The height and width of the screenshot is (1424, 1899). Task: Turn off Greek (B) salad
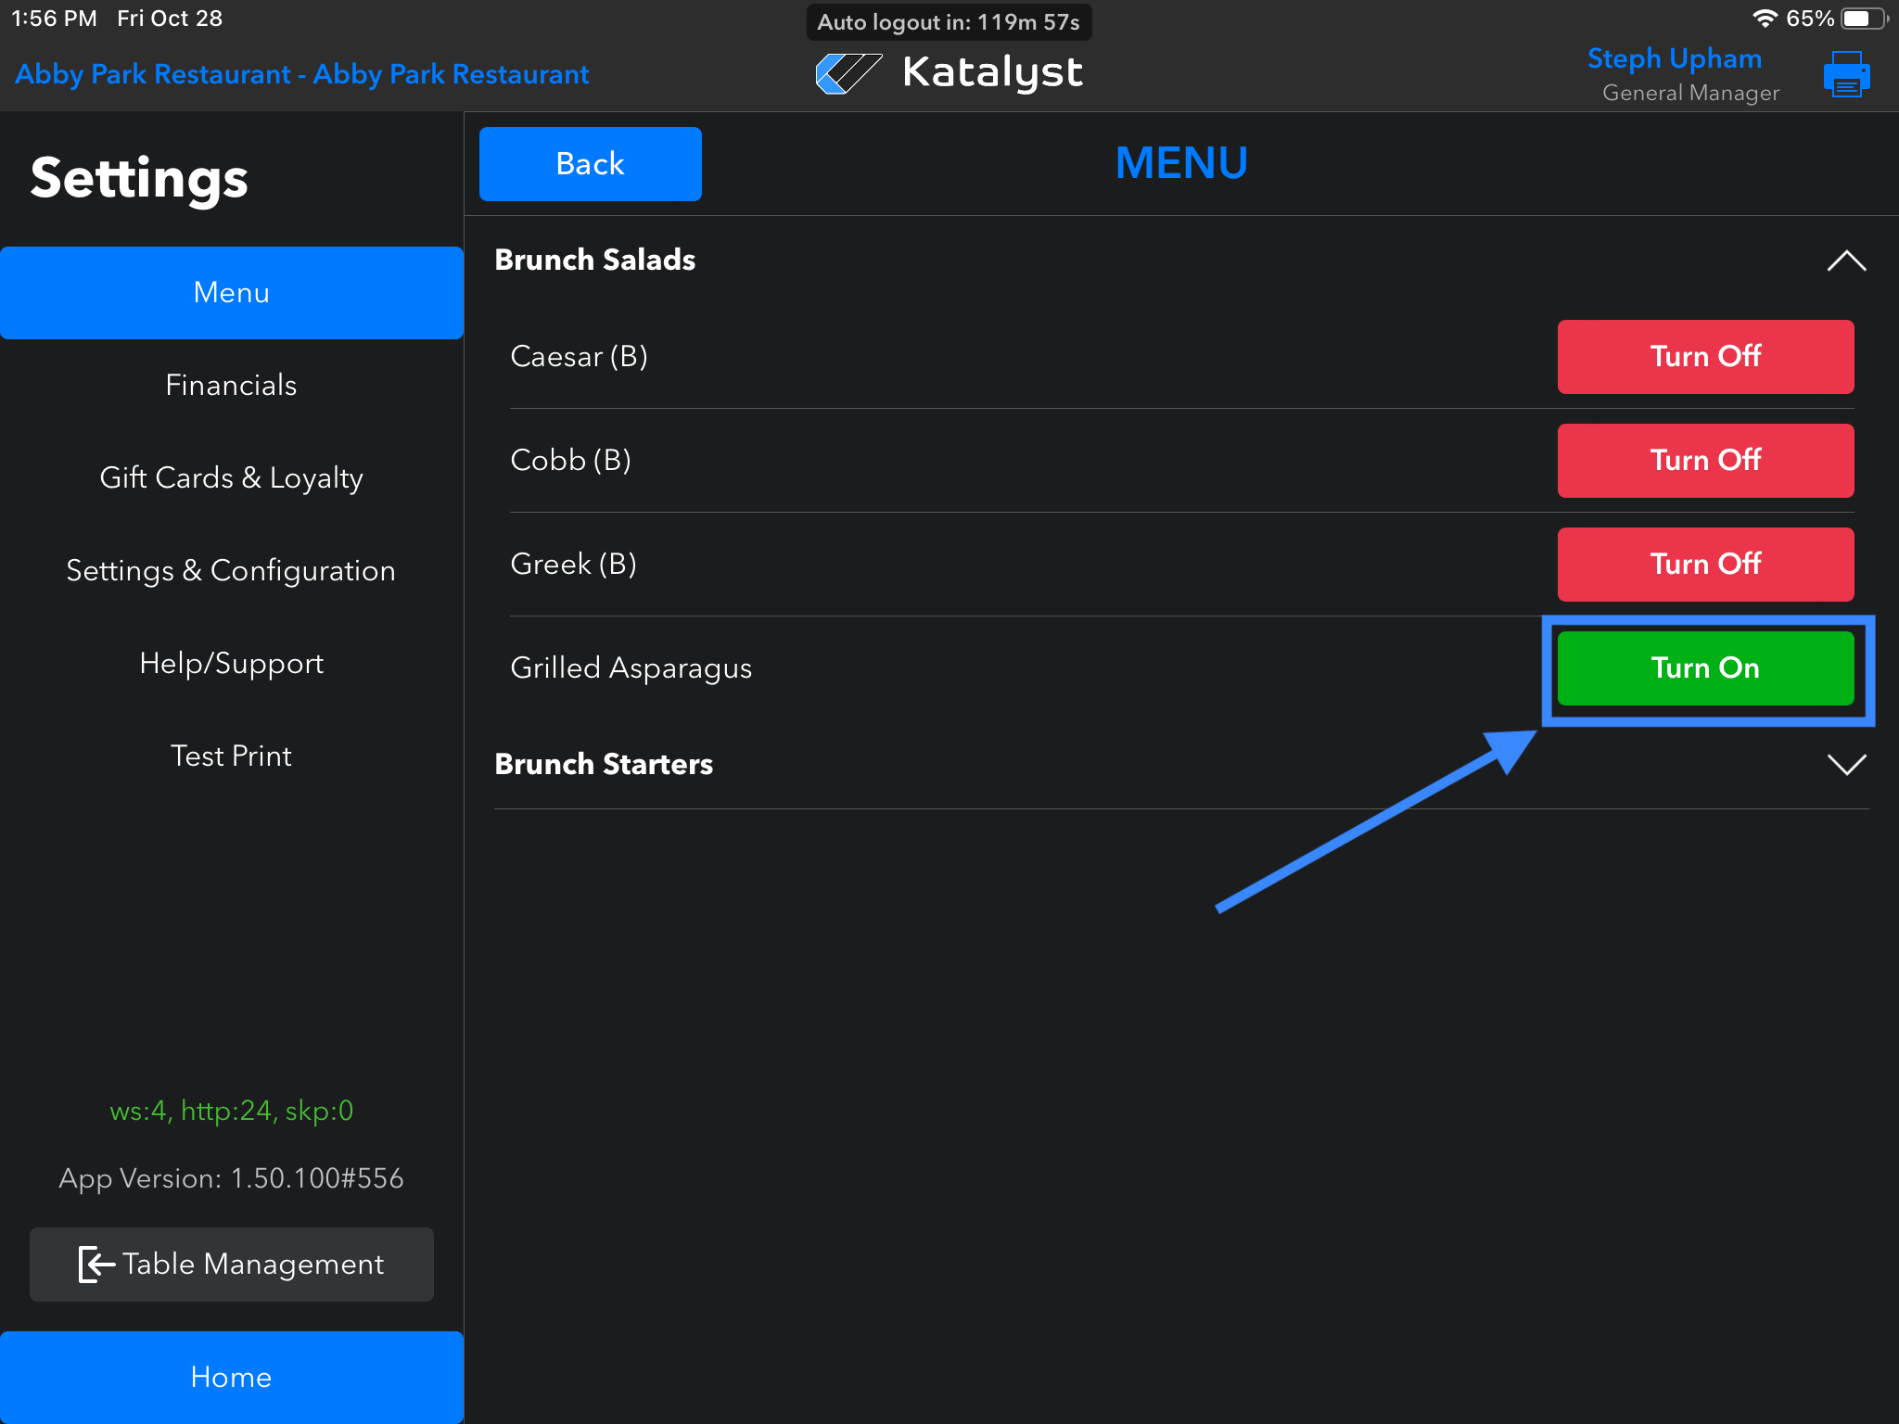point(1704,565)
